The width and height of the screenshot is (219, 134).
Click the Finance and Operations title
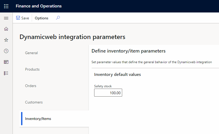[39, 6]
